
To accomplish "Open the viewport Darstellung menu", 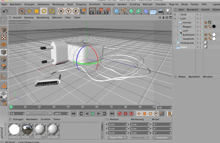I will pyautogui.click(x=43, y=18).
